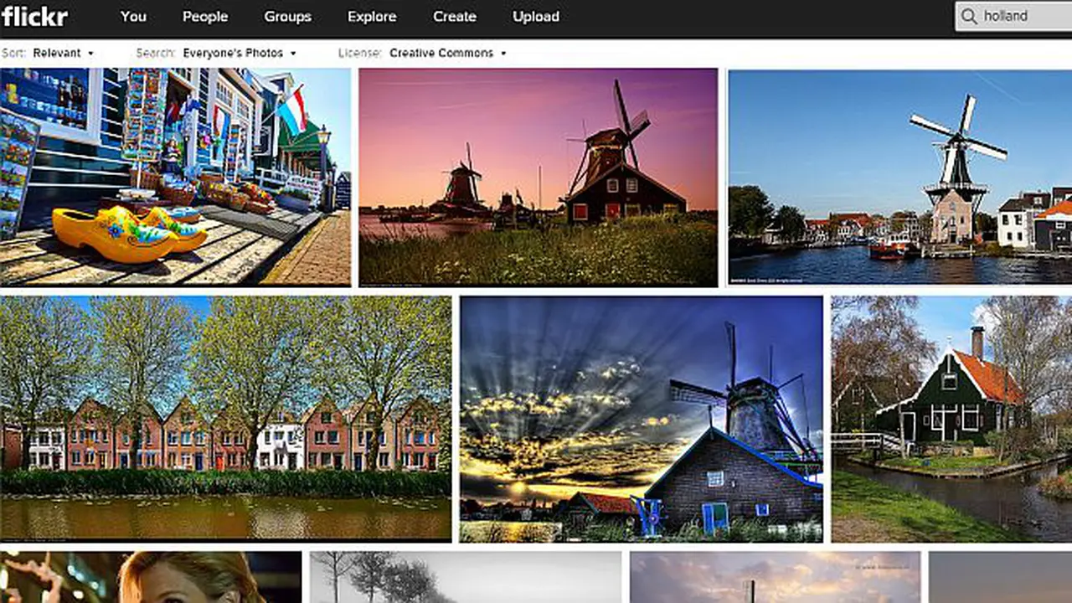Open the blonde woman portrait photo

tap(151, 577)
